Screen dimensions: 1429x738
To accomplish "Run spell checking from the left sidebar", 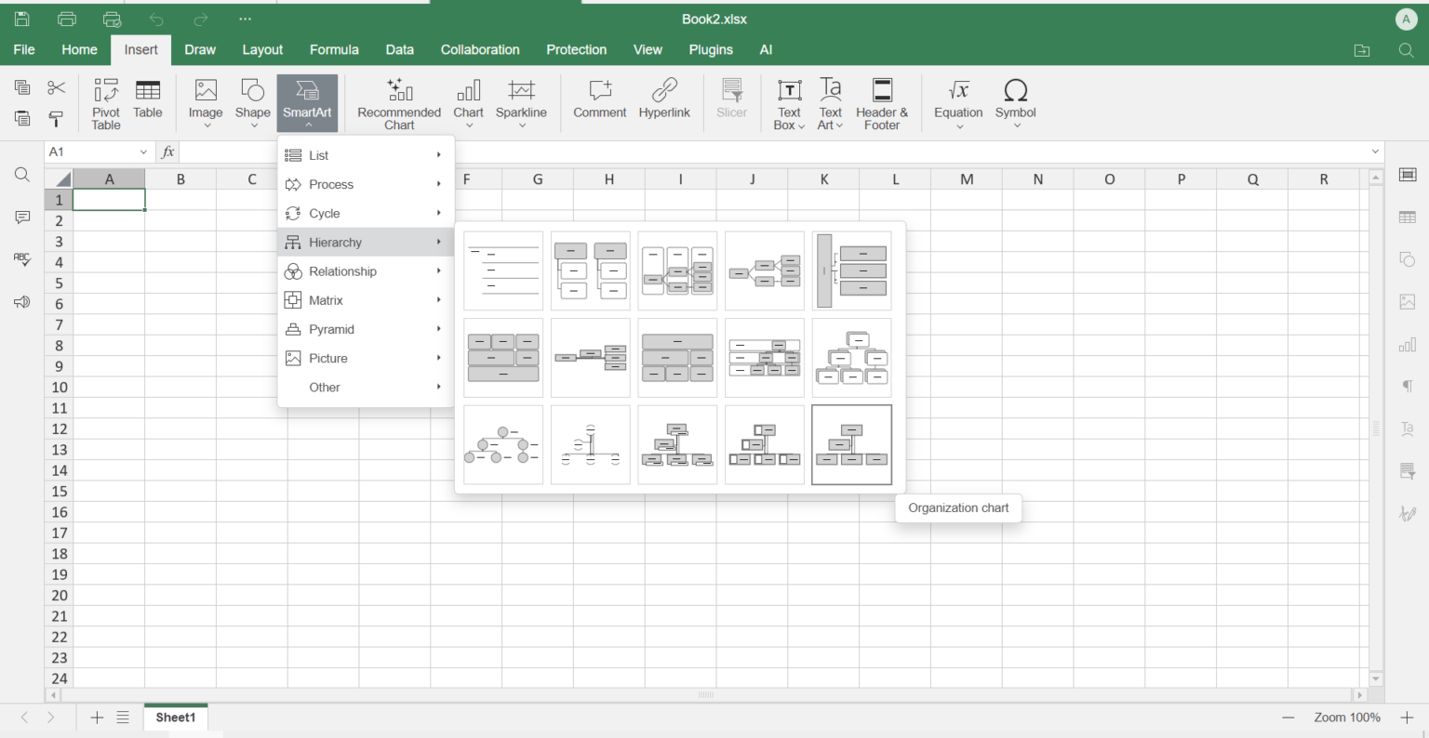I will [21, 259].
